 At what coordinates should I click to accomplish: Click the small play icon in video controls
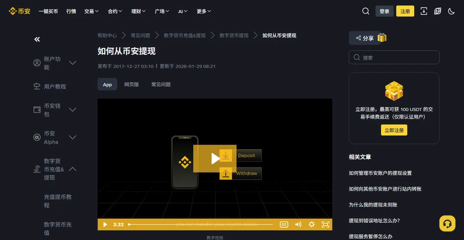105,225
